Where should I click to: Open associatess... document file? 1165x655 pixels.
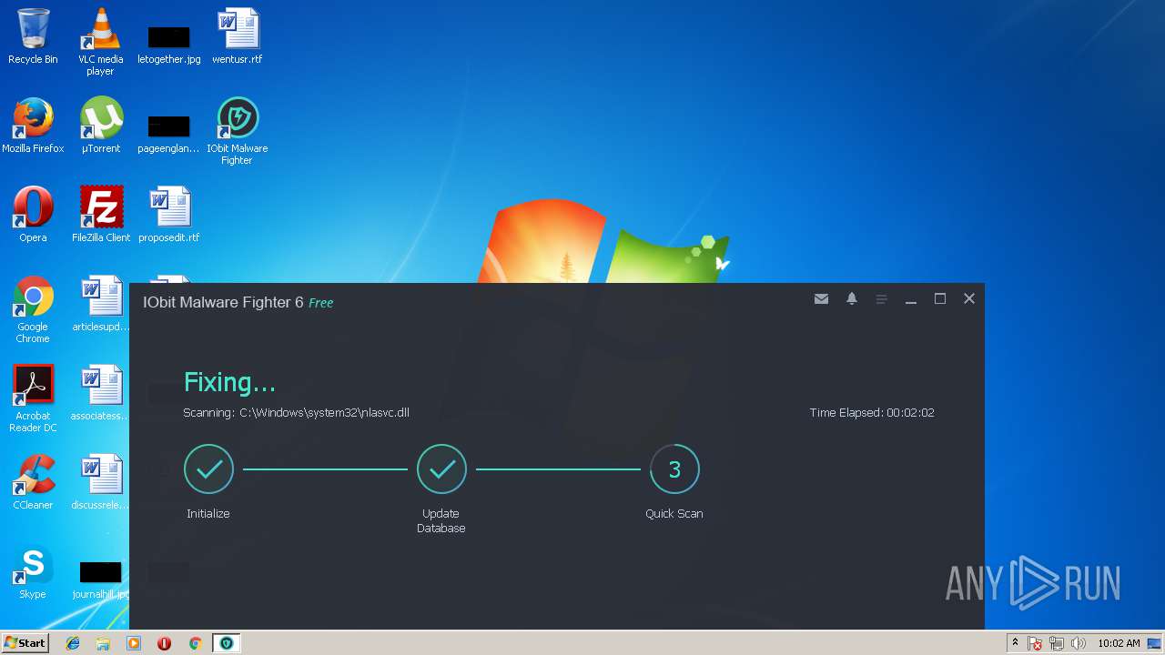pyautogui.click(x=100, y=393)
